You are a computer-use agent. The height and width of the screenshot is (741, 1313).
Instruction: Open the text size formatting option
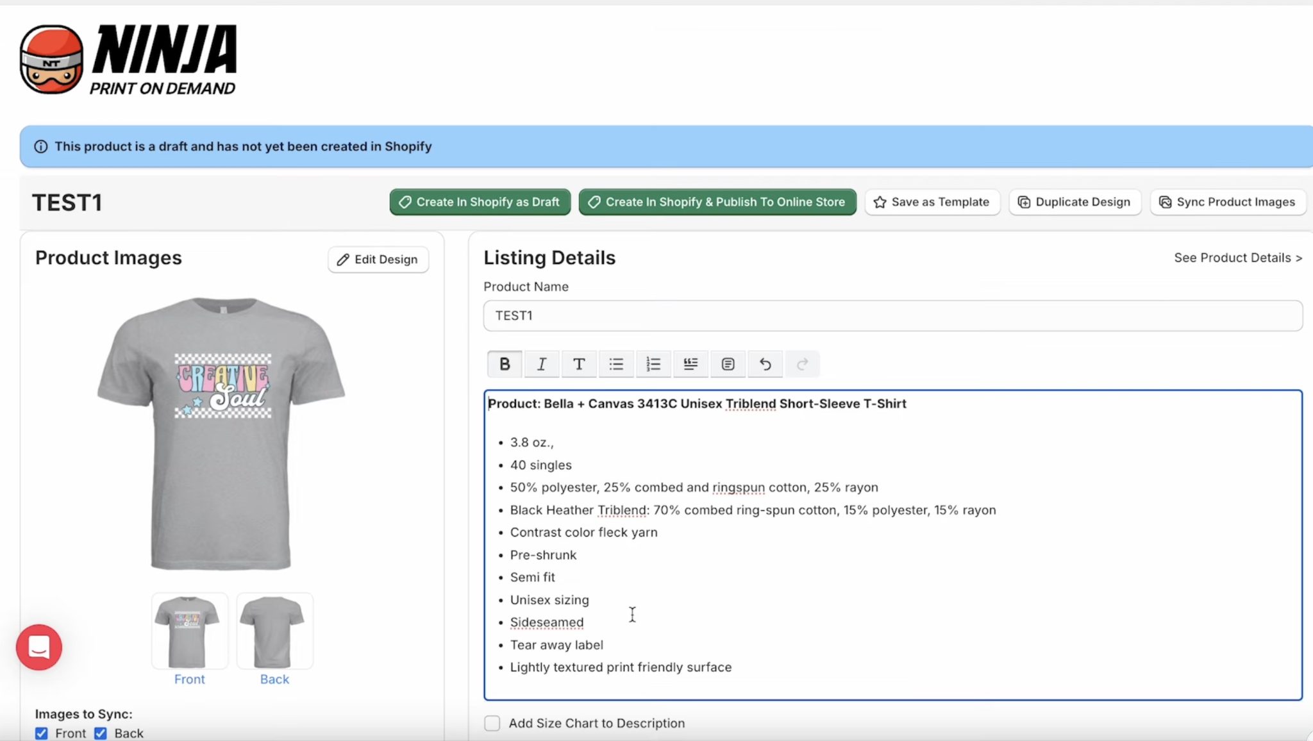click(x=579, y=363)
